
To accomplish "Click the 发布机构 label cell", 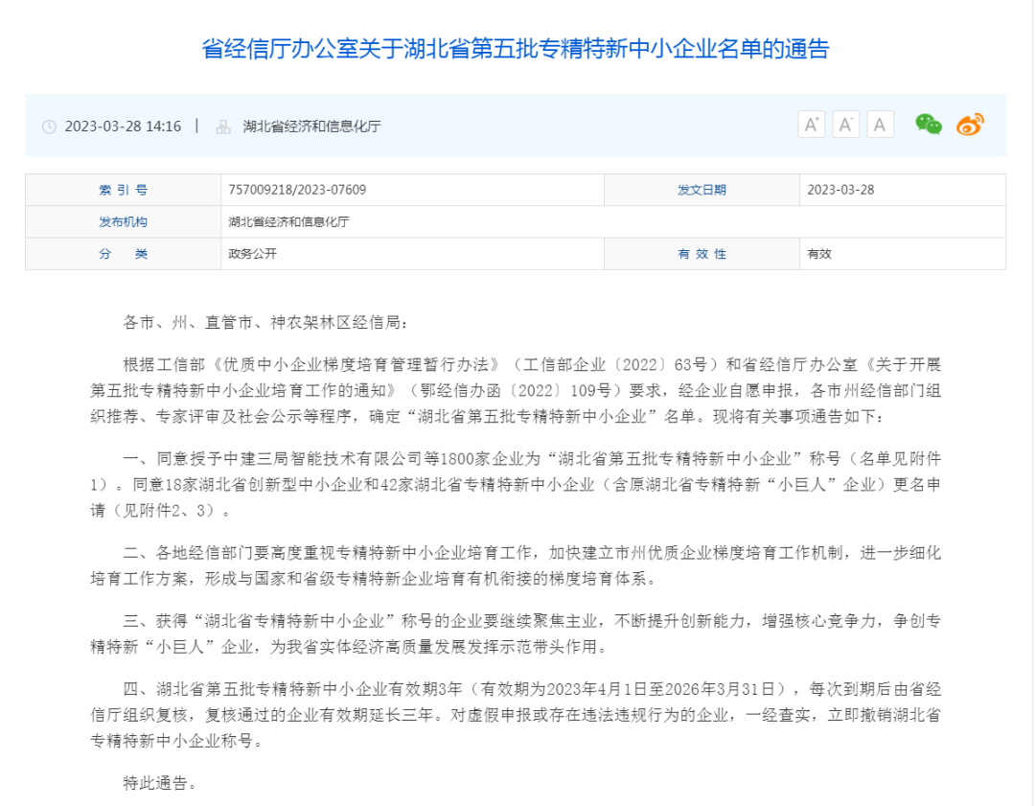I will (123, 221).
